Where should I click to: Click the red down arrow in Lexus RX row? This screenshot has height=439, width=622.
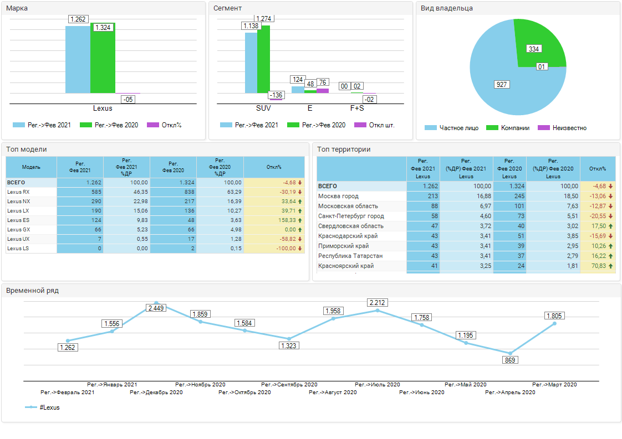click(x=300, y=192)
